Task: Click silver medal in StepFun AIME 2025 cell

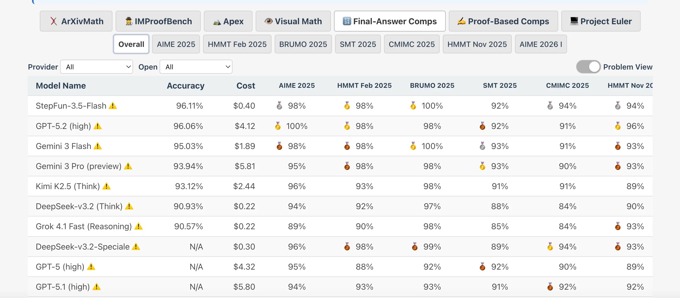Action: coord(279,106)
